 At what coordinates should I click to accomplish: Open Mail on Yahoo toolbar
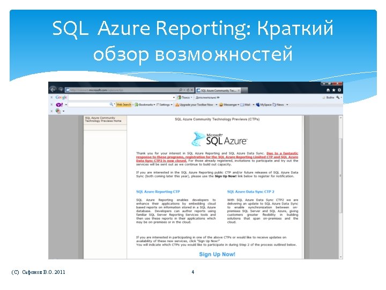click(245, 105)
